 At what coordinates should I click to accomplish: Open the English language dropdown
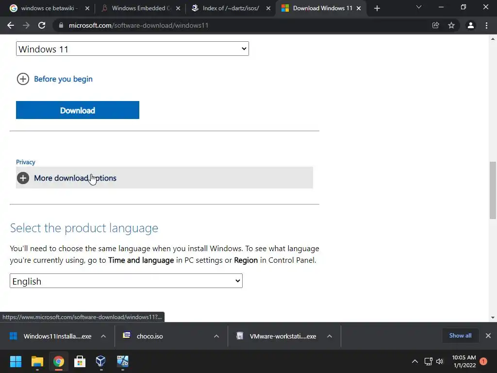pyautogui.click(x=126, y=281)
